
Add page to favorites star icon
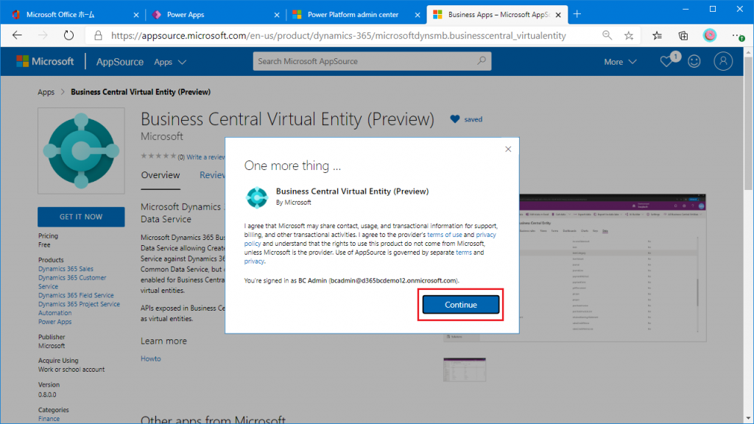[629, 35]
